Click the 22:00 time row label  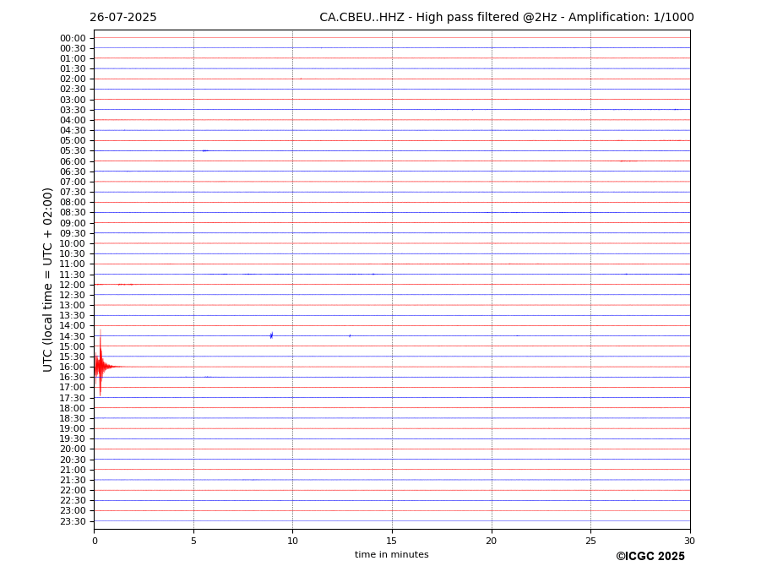(73, 491)
